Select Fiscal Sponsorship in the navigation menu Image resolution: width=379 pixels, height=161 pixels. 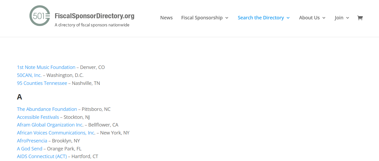pyautogui.click(x=202, y=18)
